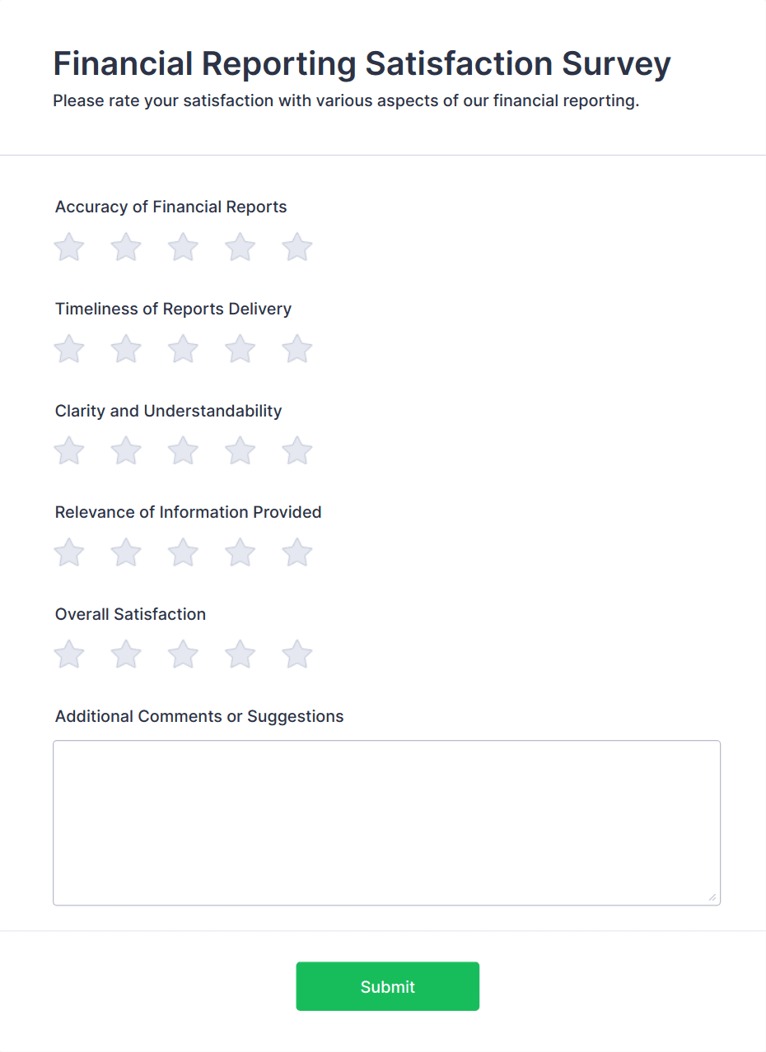Screen dimensions: 766x1052
Task: Click the fourth star for Relevance of Information Provided
Action: pos(240,552)
